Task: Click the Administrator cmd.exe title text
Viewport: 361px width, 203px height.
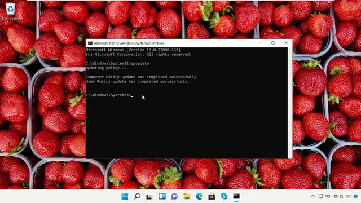Action: pos(129,43)
